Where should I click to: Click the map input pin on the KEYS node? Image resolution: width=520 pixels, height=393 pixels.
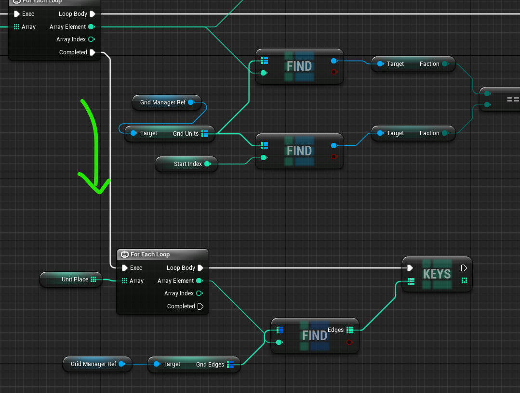[x=411, y=281]
